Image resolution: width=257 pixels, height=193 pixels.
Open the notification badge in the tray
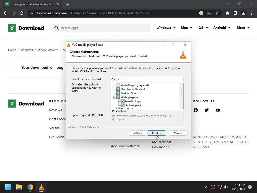coord(250,187)
